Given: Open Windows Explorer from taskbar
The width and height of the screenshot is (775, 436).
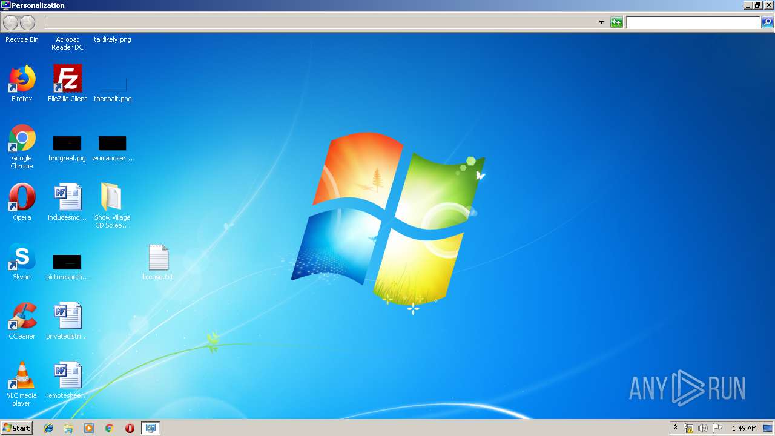Looking at the screenshot, I should point(68,428).
